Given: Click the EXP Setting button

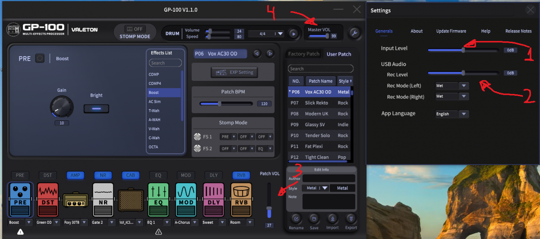Looking at the screenshot, I should coord(233,72).
